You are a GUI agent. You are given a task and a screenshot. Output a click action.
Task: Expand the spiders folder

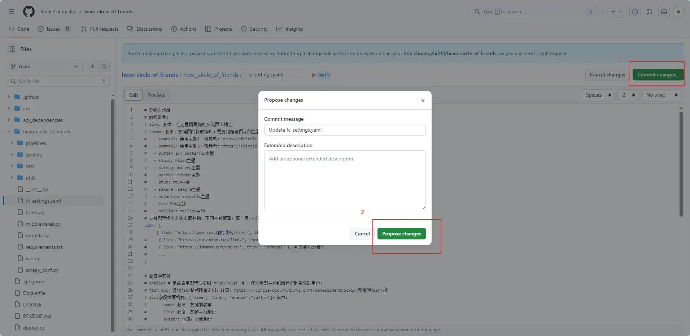coord(12,155)
